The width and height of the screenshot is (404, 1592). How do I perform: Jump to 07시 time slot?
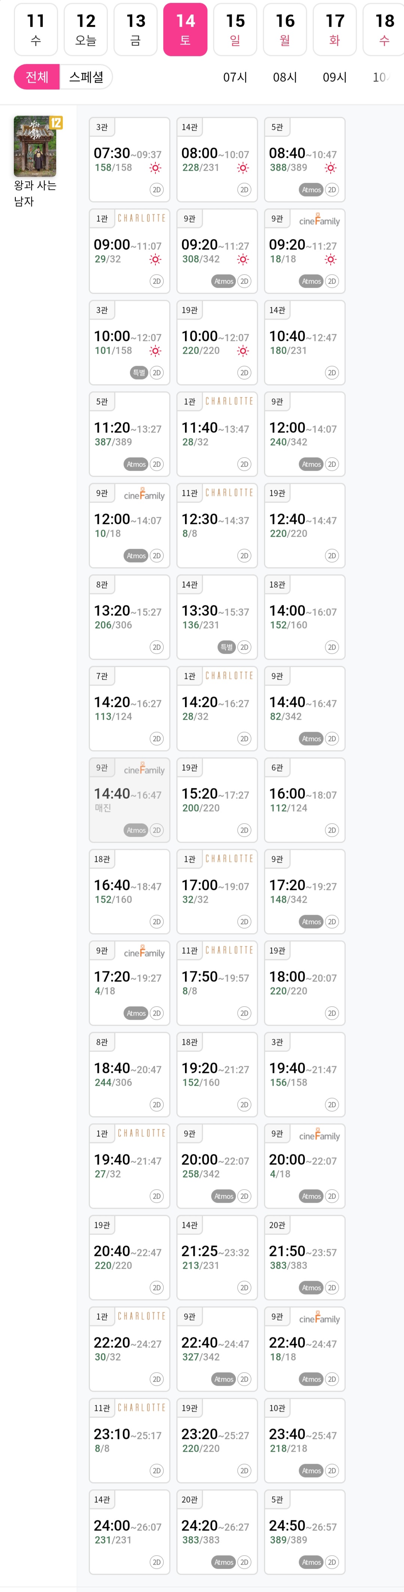(235, 77)
